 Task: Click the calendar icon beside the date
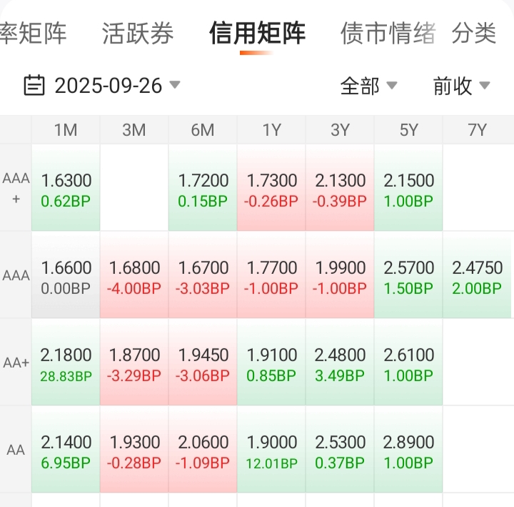pos(34,86)
